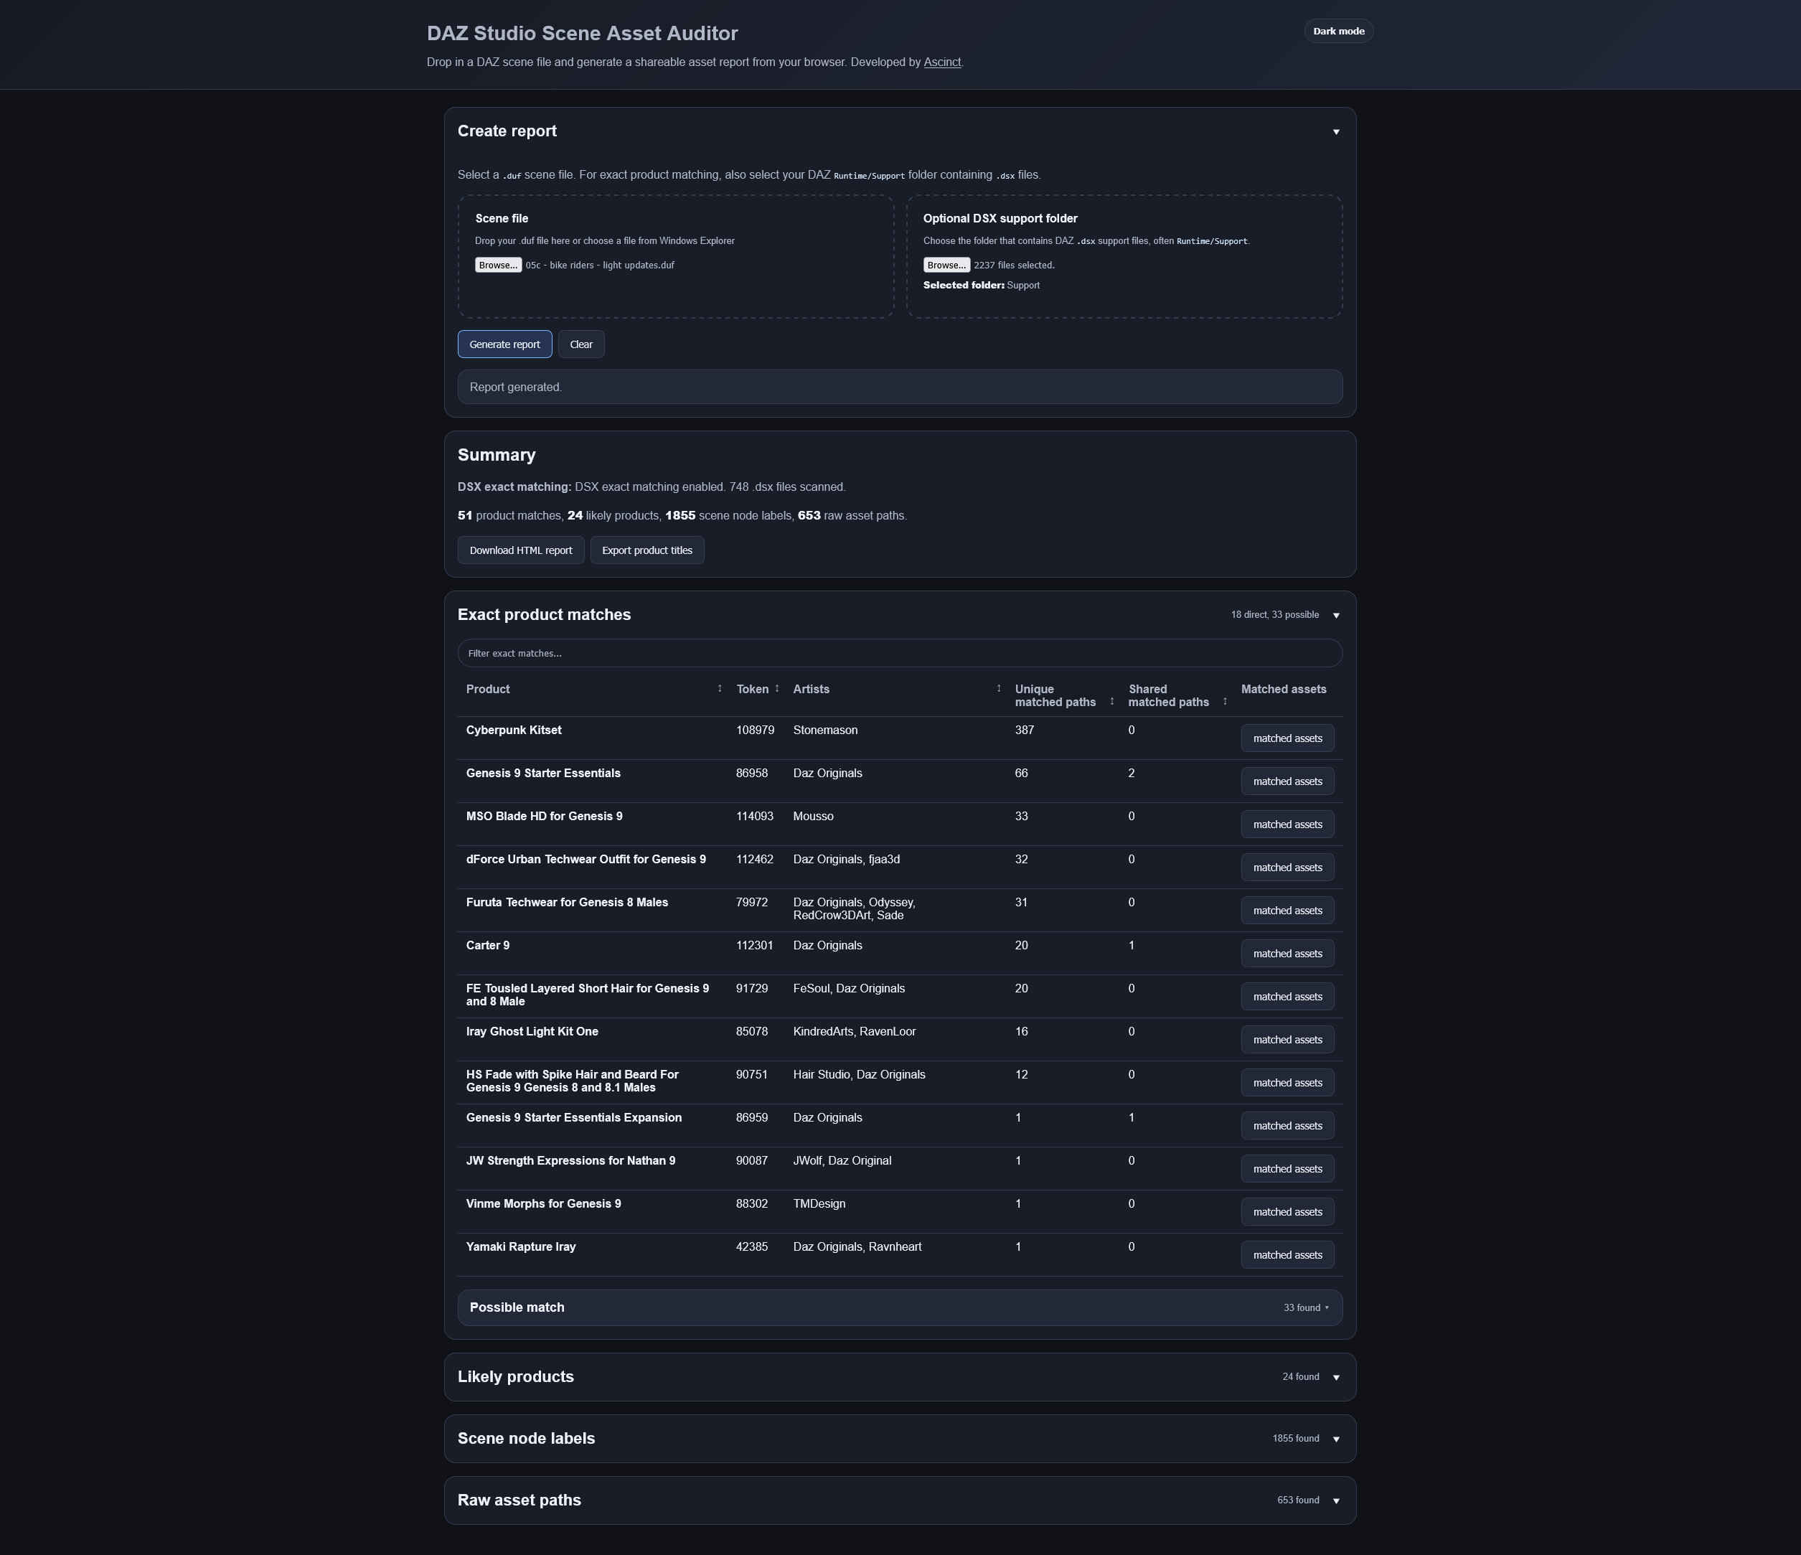Sort by Shared matched paths column
The width and height of the screenshot is (1801, 1555).
1225,702
